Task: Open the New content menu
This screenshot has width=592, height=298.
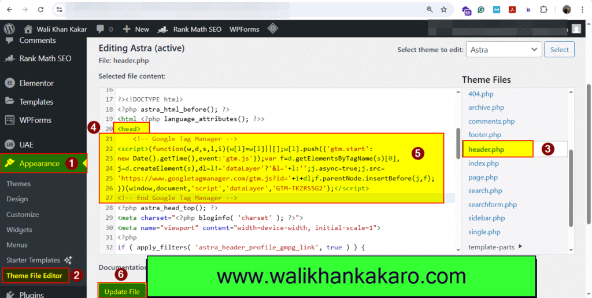Action: tap(136, 29)
